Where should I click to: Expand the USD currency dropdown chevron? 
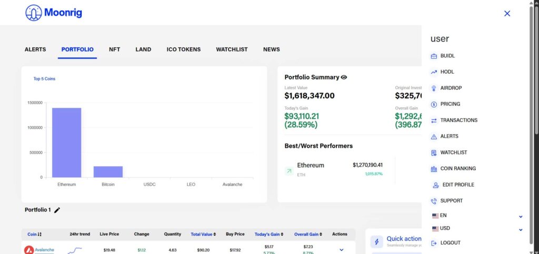click(521, 230)
